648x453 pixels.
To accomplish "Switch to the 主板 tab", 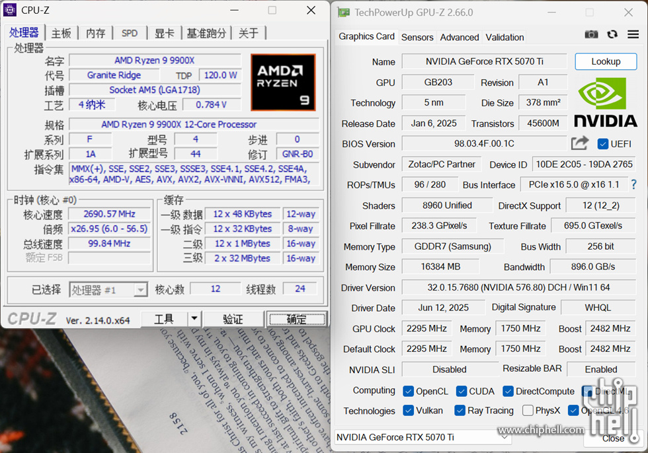I will point(61,33).
